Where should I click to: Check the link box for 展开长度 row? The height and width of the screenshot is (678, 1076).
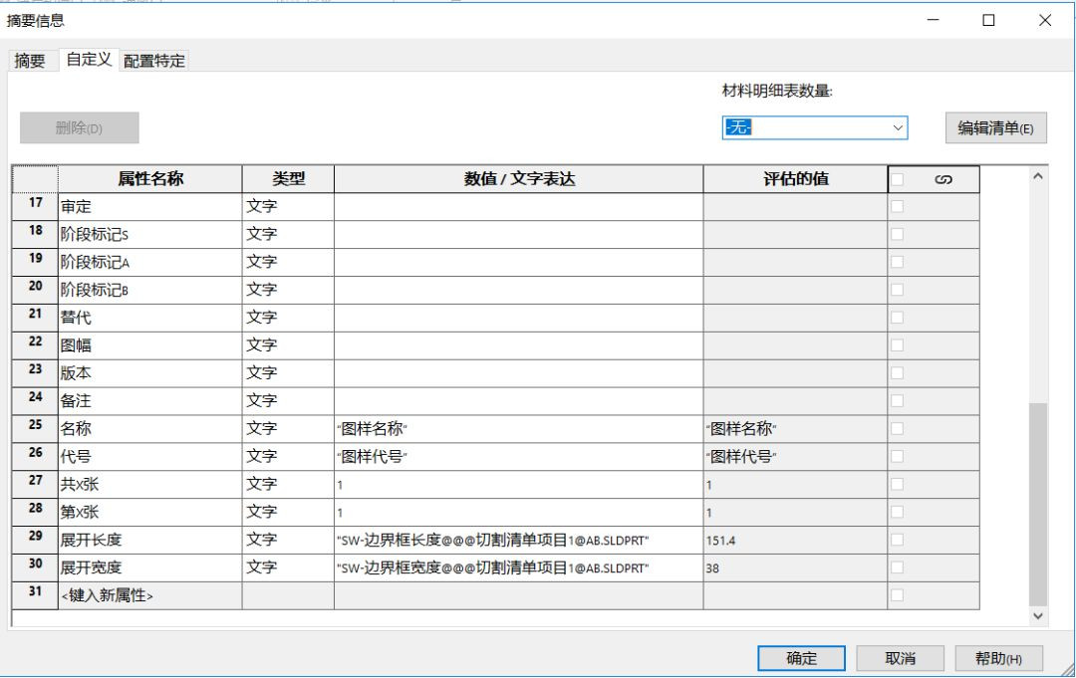897,541
